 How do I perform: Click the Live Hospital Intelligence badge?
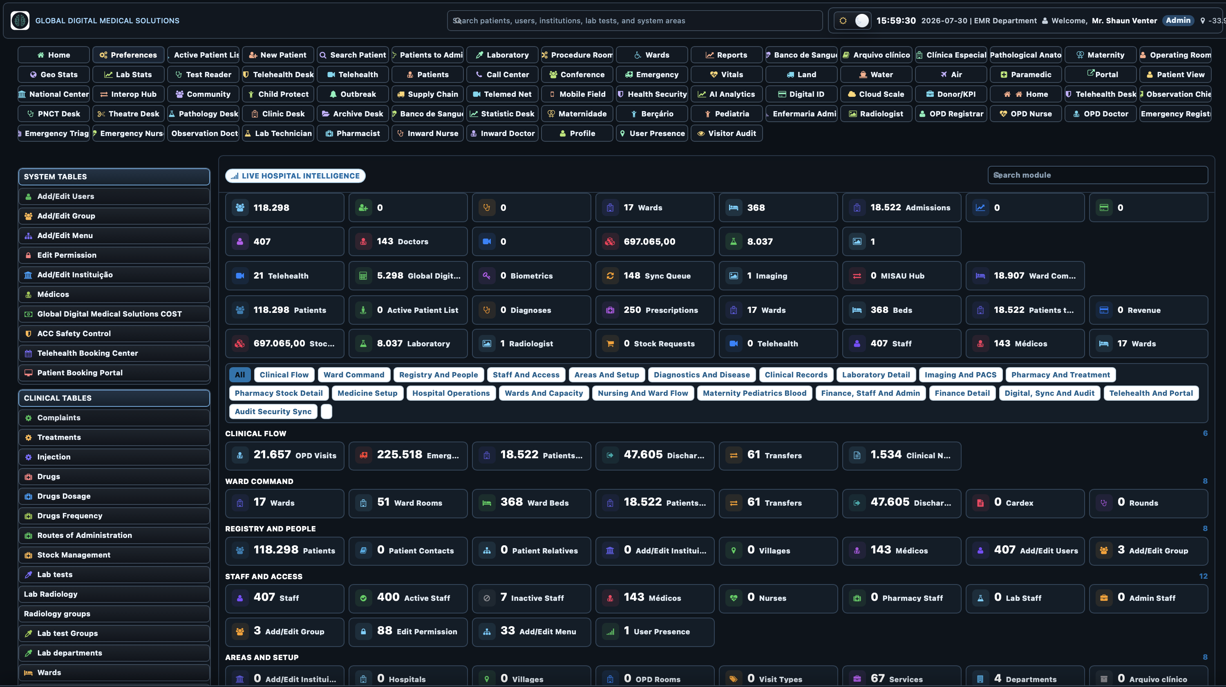pos(295,176)
